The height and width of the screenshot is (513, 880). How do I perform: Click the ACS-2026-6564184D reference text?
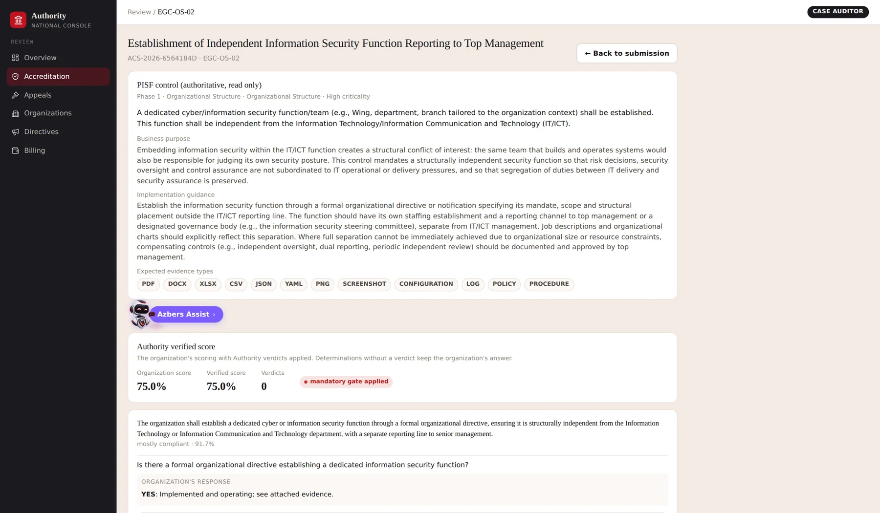162,58
